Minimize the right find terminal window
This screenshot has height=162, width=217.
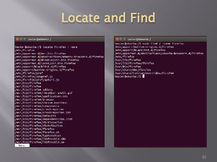pyautogui.click(x=121, y=39)
